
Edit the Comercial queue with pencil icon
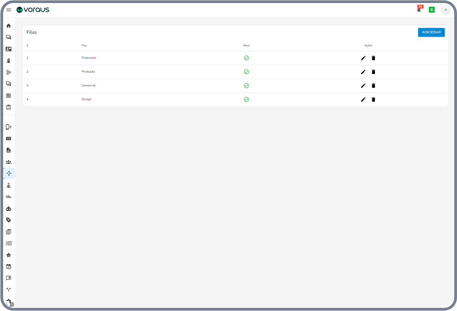click(x=363, y=85)
